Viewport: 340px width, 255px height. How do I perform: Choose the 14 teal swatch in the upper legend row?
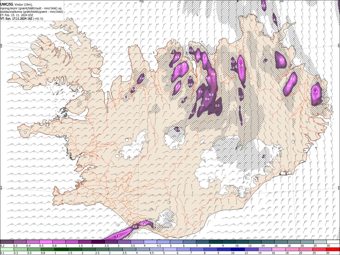268,242
